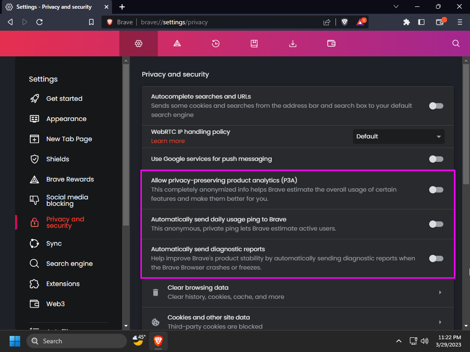Show hidden system tray icons
This screenshot has height=352, width=470.
(x=399, y=341)
